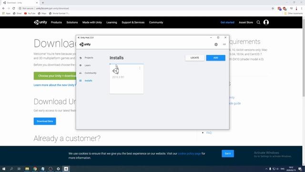The image size is (305, 172).
Task: Click the Unity website logo in navbar
Action: tap(40, 22)
